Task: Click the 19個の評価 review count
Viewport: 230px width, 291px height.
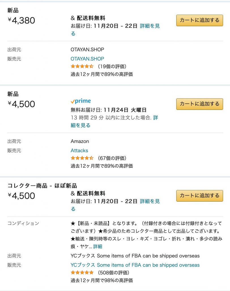Action: [x=112, y=66]
